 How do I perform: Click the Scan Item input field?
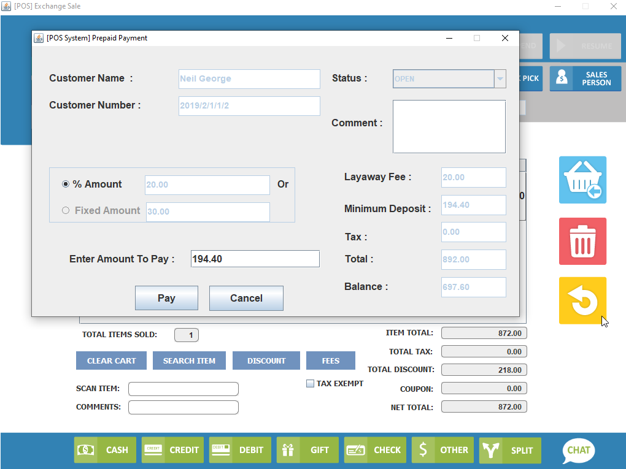pyautogui.click(x=184, y=389)
